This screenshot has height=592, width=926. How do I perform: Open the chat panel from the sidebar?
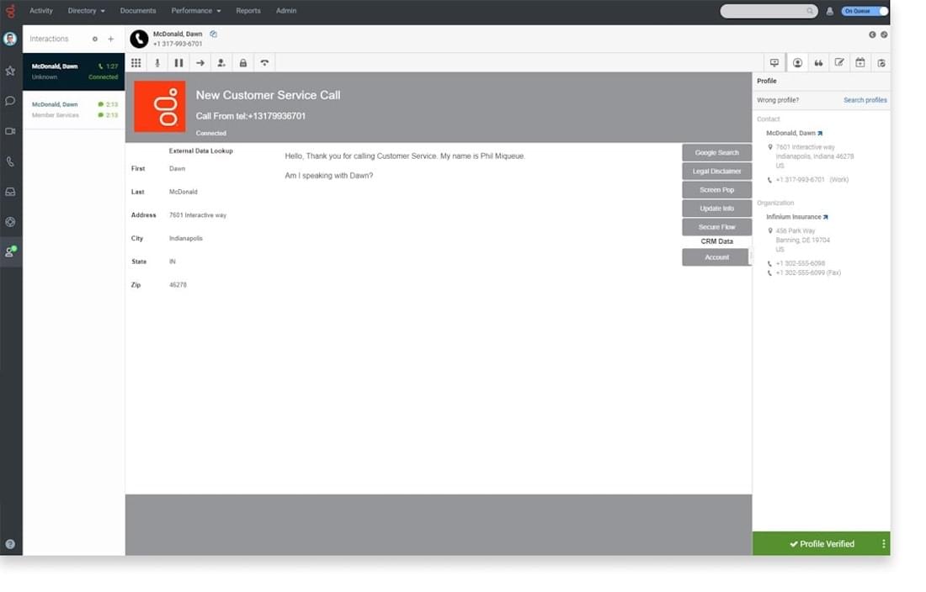pos(10,100)
